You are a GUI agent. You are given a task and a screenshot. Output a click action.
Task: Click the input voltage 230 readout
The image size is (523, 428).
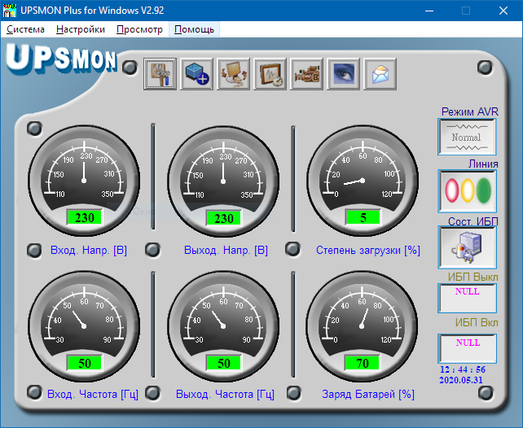(x=85, y=217)
